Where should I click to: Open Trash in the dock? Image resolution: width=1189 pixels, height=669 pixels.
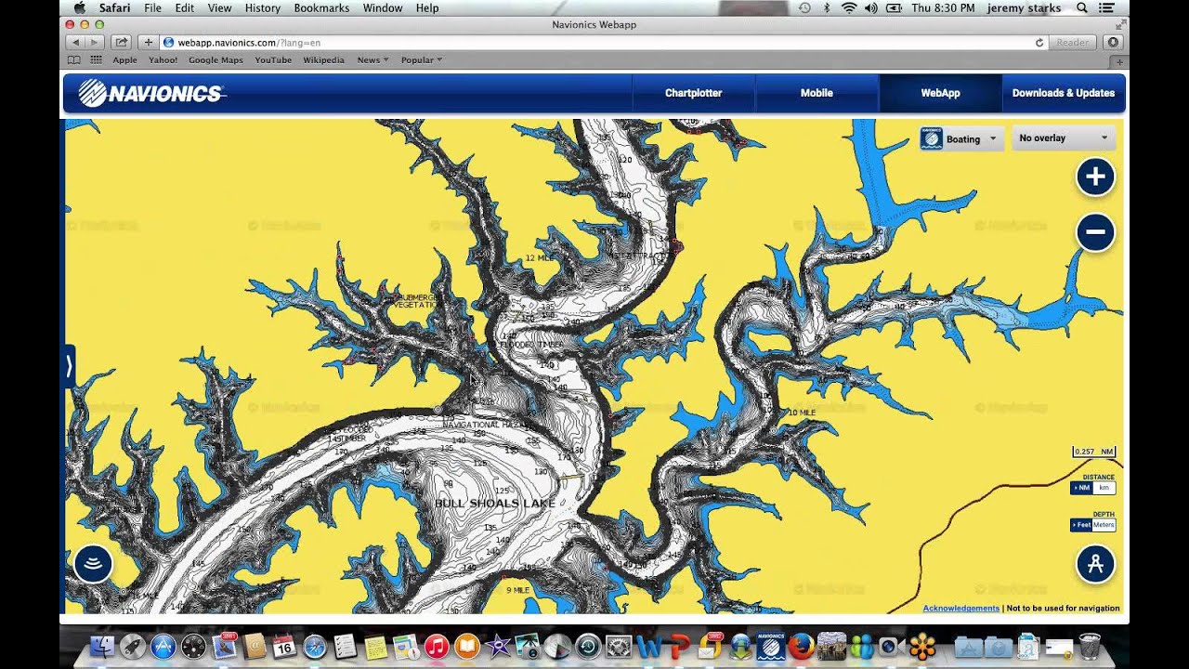pyautogui.click(x=1090, y=646)
